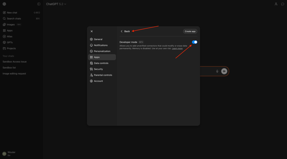Select the Apps settings tab
The width and height of the screenshot is (287, 159).
coord(102,57)
